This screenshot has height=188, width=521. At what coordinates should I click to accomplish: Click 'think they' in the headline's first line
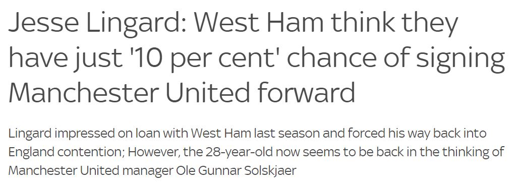tap(395, 25)
